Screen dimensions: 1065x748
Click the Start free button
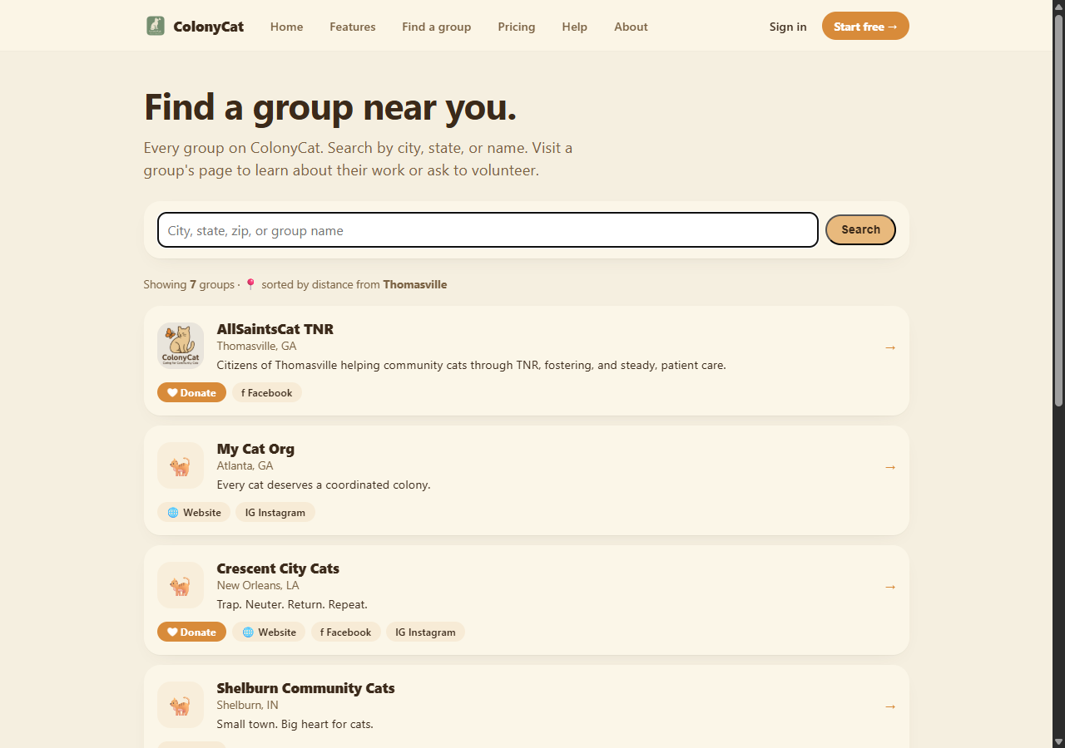[865, 26]
